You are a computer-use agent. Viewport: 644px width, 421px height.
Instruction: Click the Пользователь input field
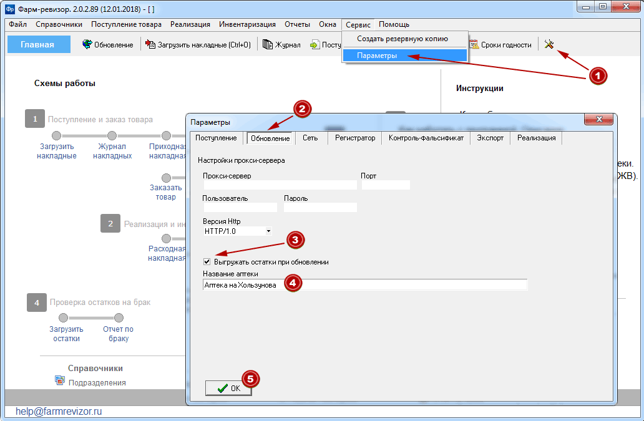tap(240, 207)
